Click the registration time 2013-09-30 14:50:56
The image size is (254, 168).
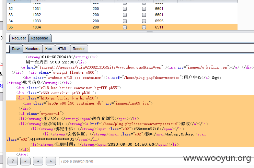pyautogui.click(x=131, y=144)
